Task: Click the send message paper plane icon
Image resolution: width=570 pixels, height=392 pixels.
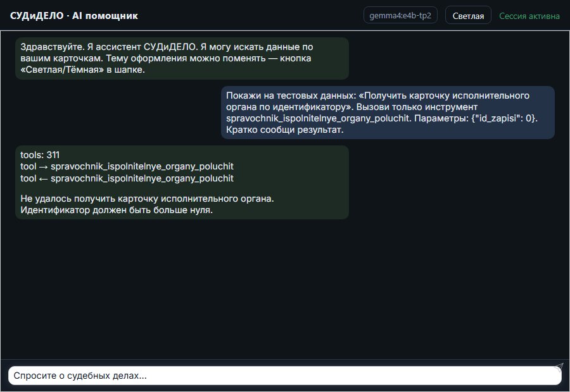Action: coord(559,367)
